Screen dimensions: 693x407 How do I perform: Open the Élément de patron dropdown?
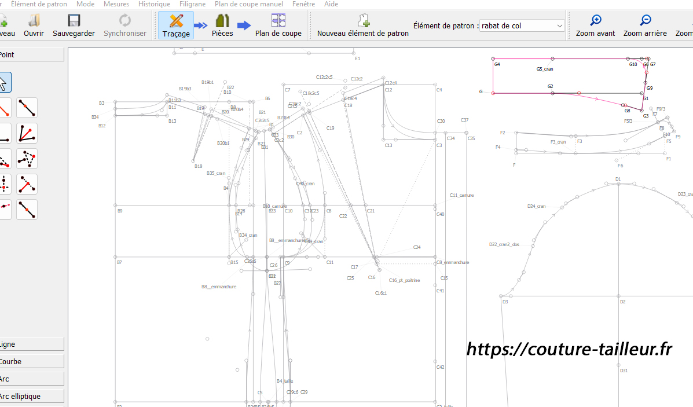point(522,25)
